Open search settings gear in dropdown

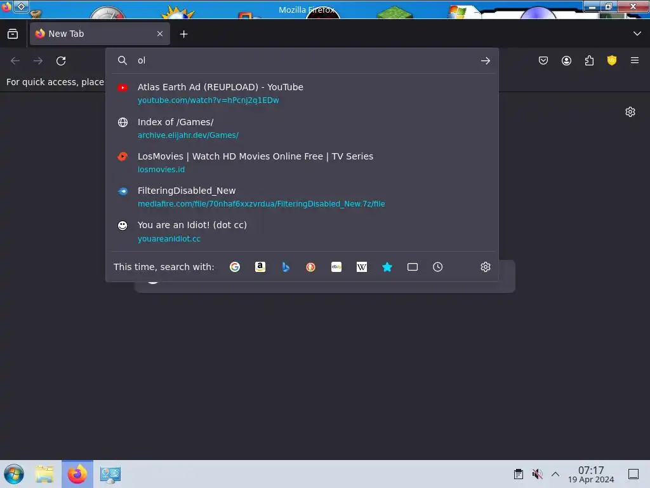coord(486,267)
